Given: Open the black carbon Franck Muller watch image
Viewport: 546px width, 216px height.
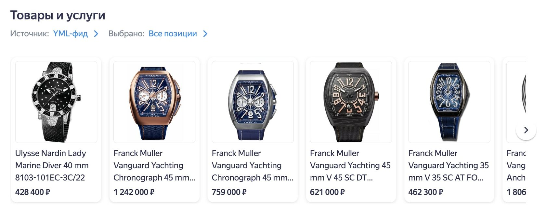Looking at the screenshot, I should (351, 102).
